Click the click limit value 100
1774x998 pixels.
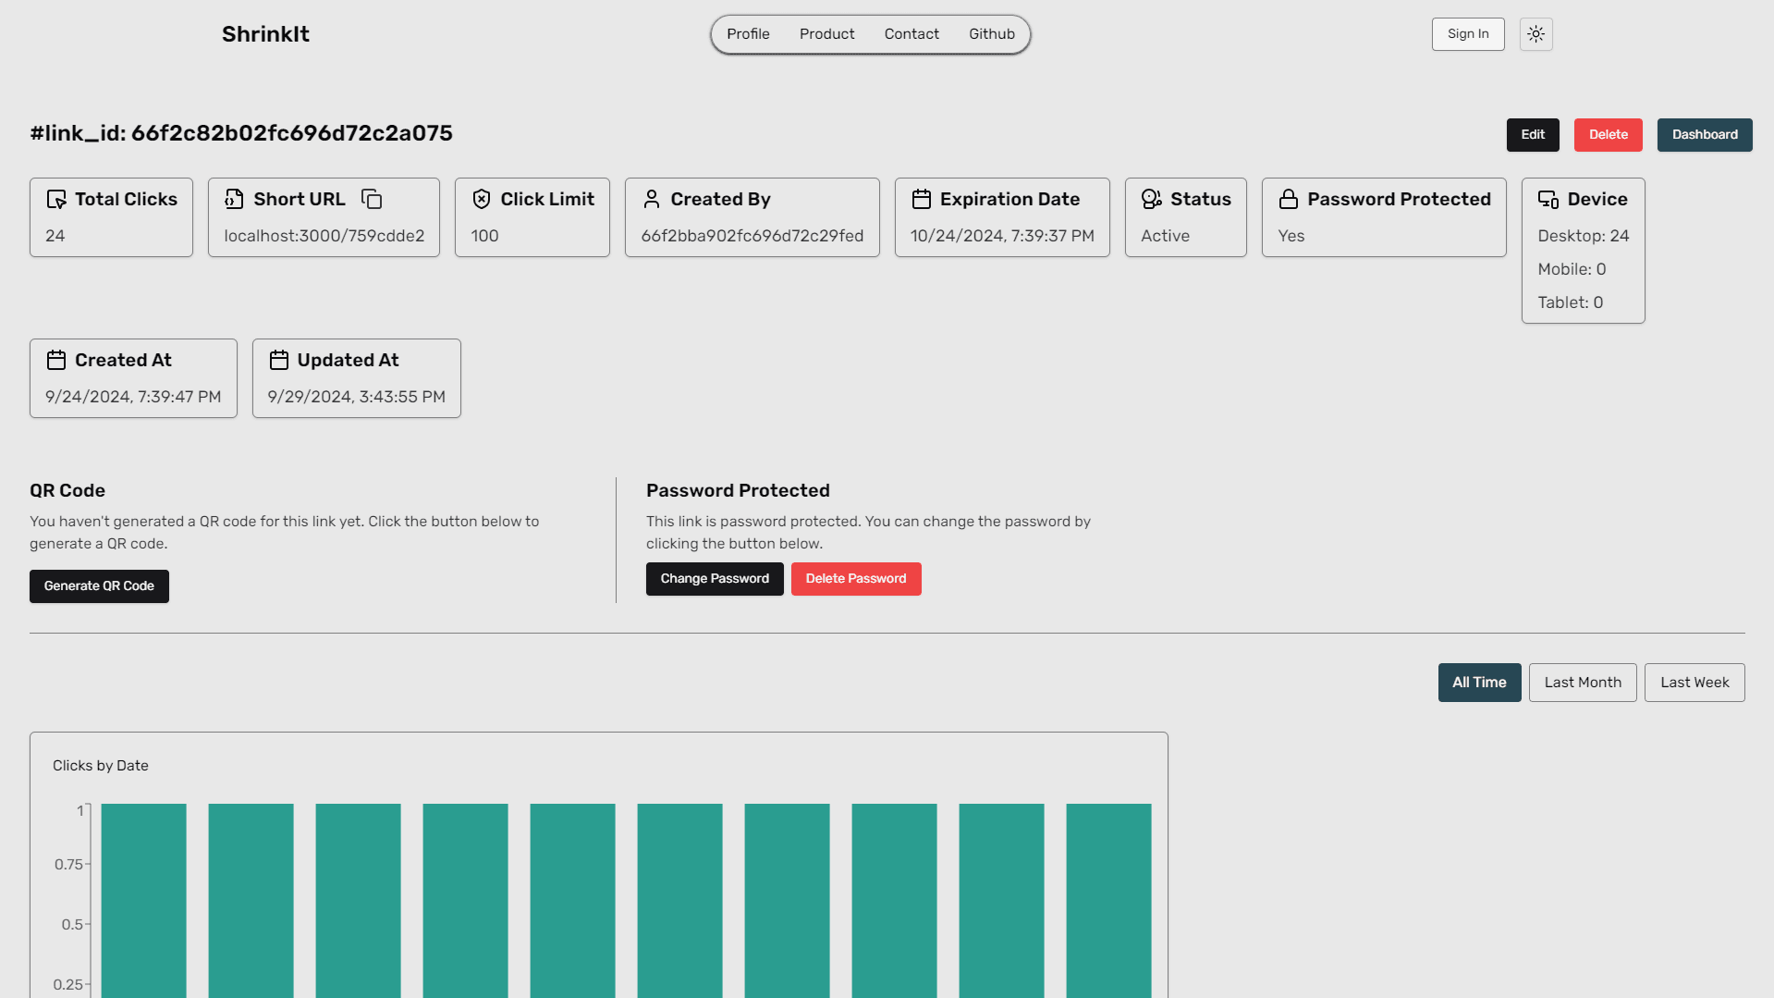pyautogui.click(x=484, y=236)
